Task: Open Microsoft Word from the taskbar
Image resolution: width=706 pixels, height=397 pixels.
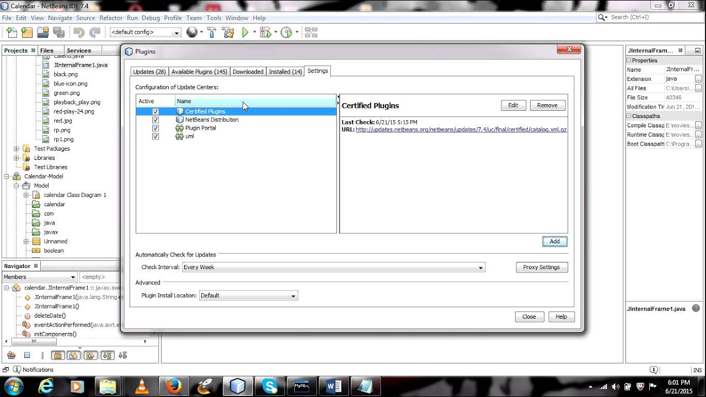Action: point(334,386)
